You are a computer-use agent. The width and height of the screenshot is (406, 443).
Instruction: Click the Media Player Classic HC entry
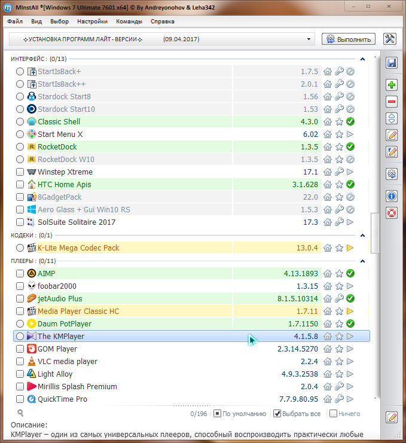click(x=78, y=311)
